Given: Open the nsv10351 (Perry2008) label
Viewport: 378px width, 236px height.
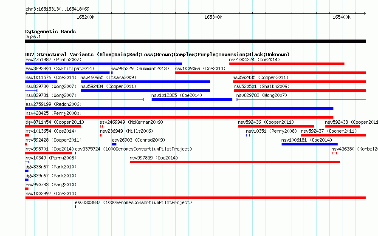Looking at the screenshot, I should point(271,131).
